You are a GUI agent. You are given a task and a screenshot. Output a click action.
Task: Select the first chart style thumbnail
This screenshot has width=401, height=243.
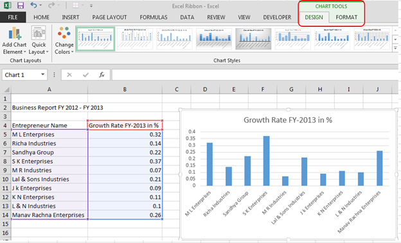click(x=95, y=39)
